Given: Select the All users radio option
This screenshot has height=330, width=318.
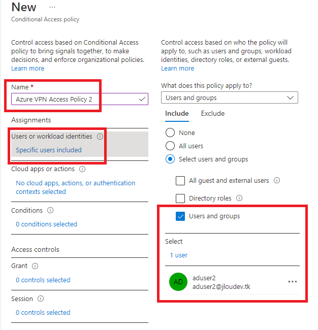Looking at the screenshot, I should 170,146.
